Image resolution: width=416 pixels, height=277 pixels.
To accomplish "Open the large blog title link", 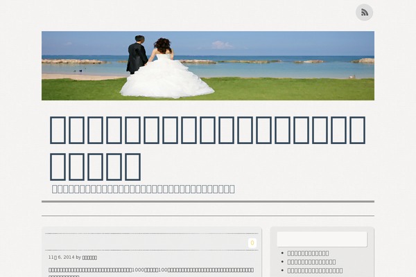I will click(207, 148).
